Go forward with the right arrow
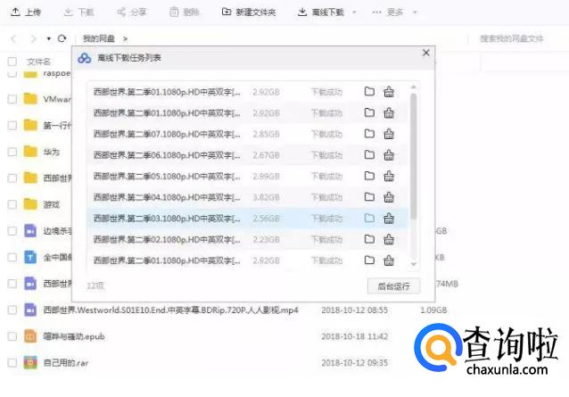 33,38
